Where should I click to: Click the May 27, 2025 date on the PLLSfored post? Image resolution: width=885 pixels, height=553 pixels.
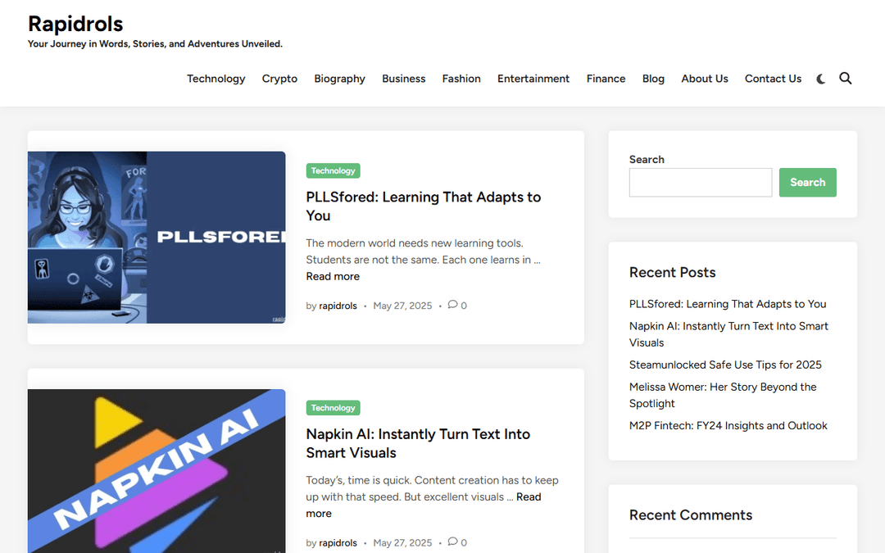402,306
